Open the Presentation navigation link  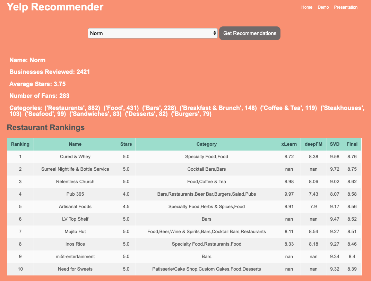346,7
